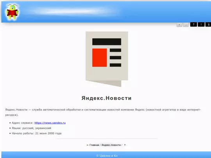Click the black exclamation mark button

pyautogui.click(x=201, y=25)
